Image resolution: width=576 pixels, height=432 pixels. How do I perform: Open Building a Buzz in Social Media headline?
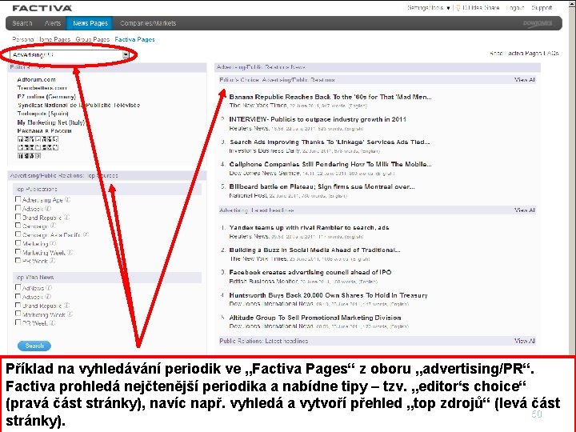click(315, 250)
